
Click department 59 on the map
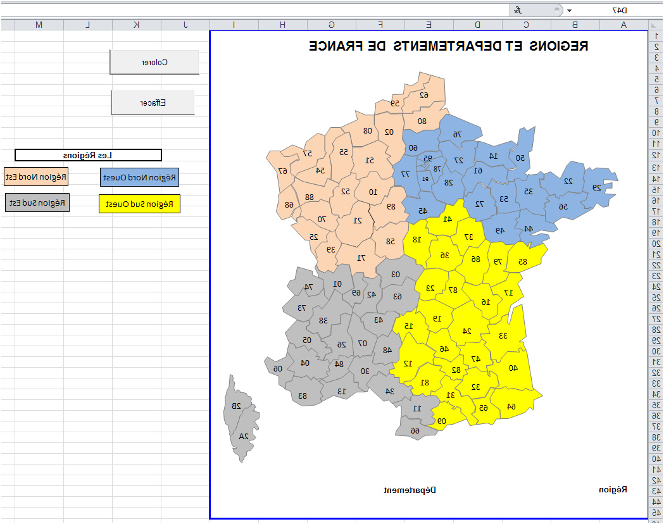(x=395, y=103)
